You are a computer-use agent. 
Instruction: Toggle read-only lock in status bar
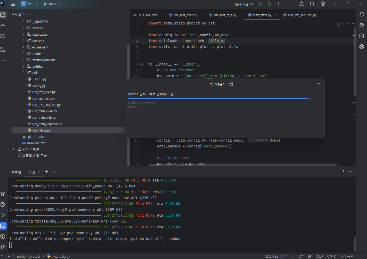point(360,256)
